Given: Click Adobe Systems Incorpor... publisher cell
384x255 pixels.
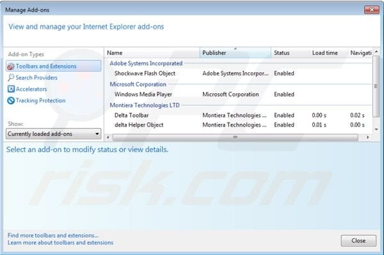Looking at the screenshot, I should [236, 73].
